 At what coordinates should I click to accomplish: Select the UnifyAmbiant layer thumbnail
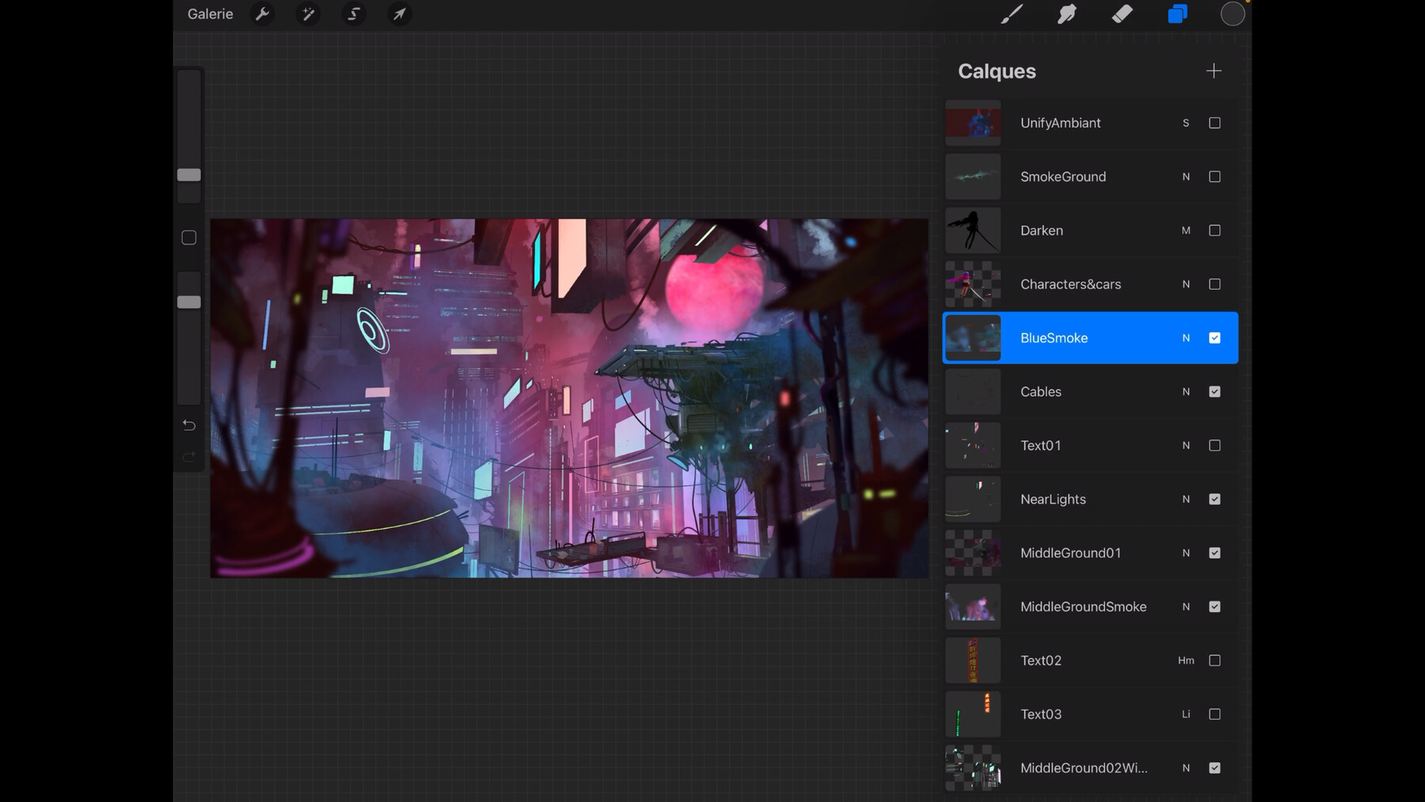click(x=973, y=123)
